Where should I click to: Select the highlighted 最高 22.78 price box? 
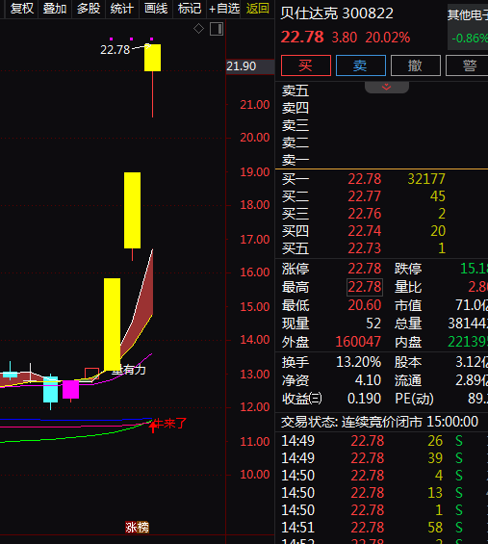click(365, 287)
